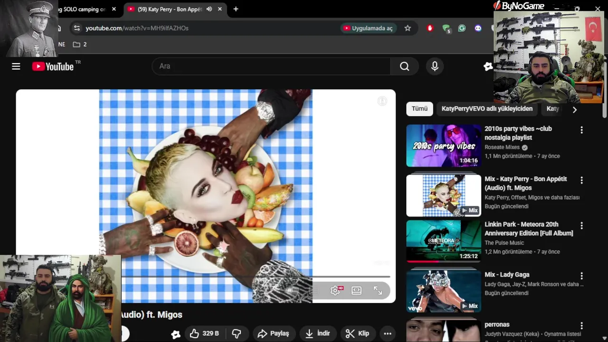This screenshot has width=608, height=342.
Task: Click the İndir download button
Action: click(x=318, y=333)
